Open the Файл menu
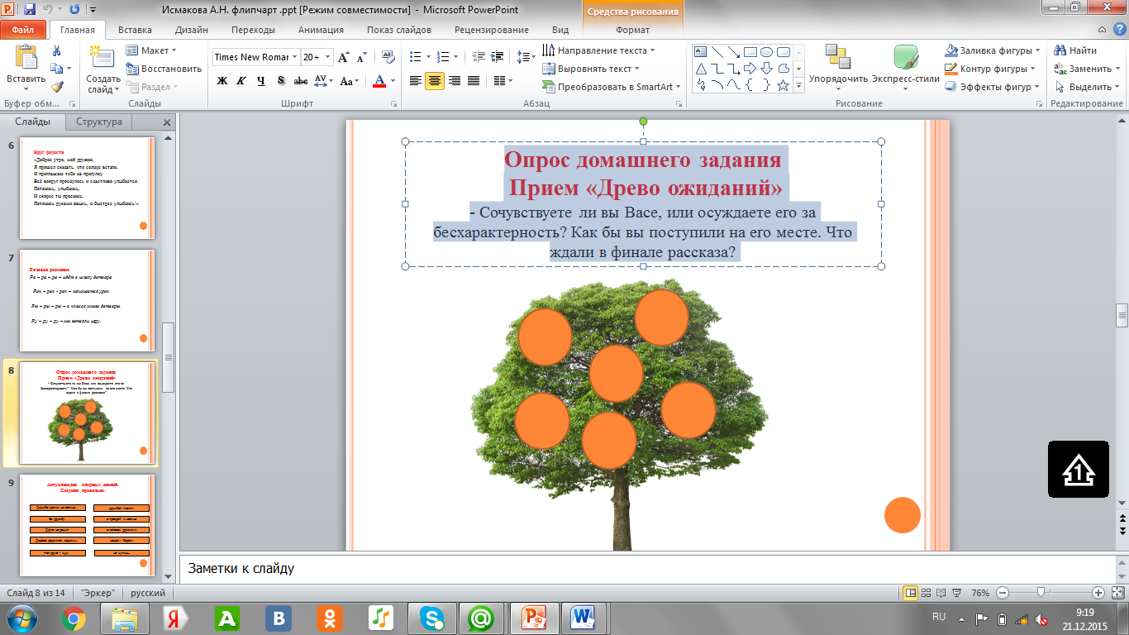This screenshot has width=1129, height=635. coord(23,30)
